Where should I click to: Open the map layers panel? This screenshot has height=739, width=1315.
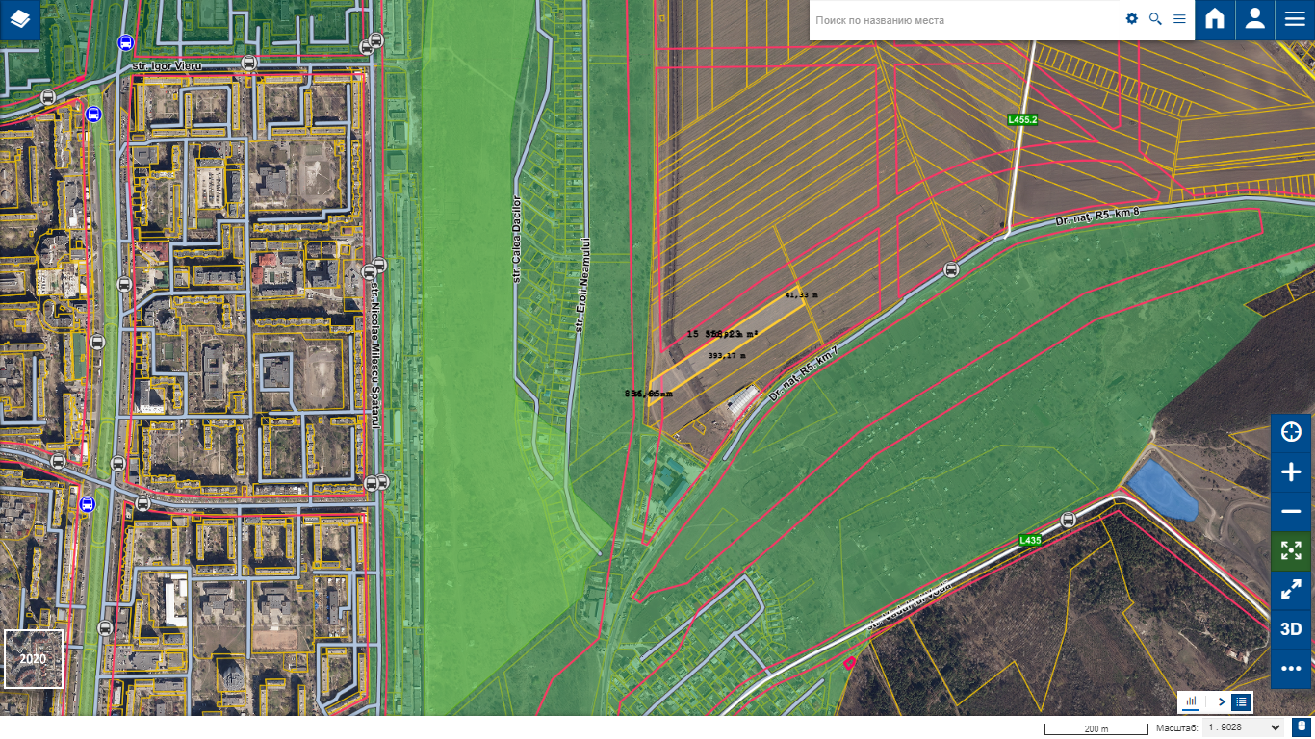tap(20, 19)
